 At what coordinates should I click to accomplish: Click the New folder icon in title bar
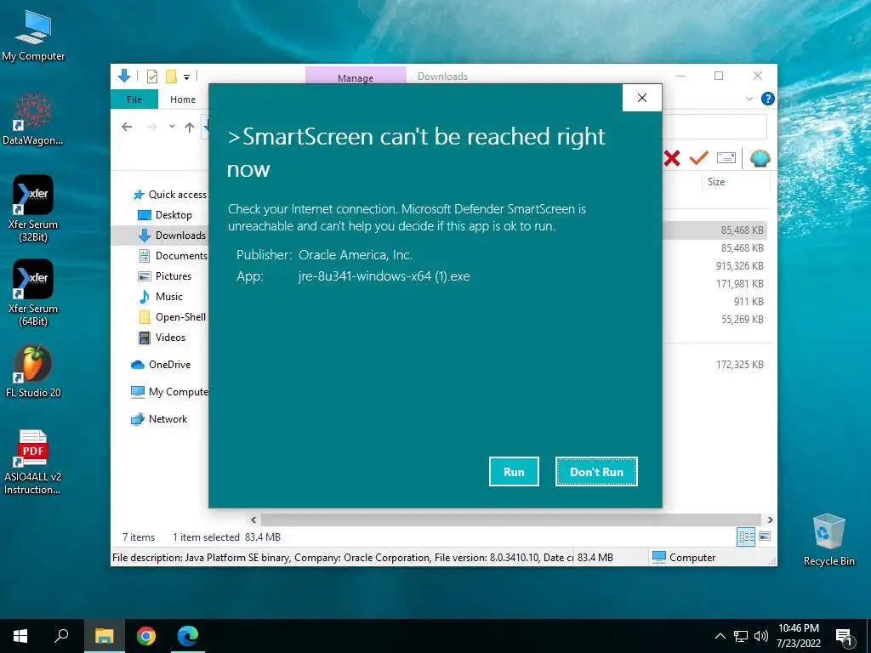click(171, 76)
